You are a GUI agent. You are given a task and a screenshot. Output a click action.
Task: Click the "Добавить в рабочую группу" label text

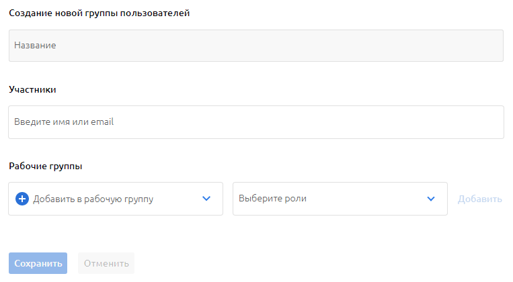(93, 199)
